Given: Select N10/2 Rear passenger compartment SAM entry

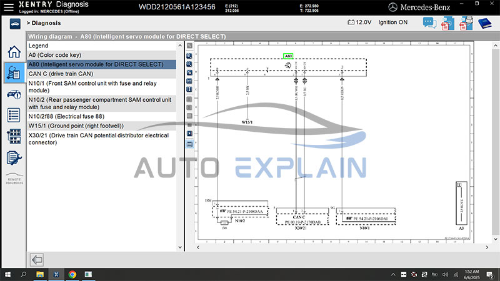Looking at the screenshot, I should click(x=101, y=103).
